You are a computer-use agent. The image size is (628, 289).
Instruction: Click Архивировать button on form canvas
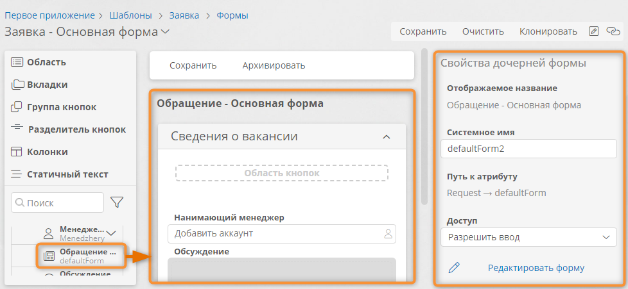click(274, 65)
